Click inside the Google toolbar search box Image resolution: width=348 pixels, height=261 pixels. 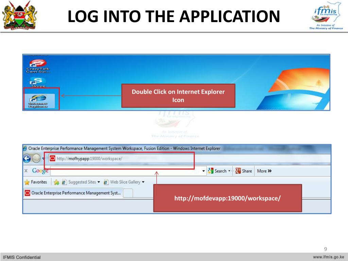tap(126, 171)
